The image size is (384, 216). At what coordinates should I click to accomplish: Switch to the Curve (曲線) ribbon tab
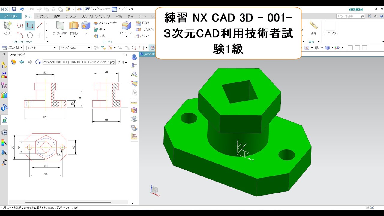[57, 16]
